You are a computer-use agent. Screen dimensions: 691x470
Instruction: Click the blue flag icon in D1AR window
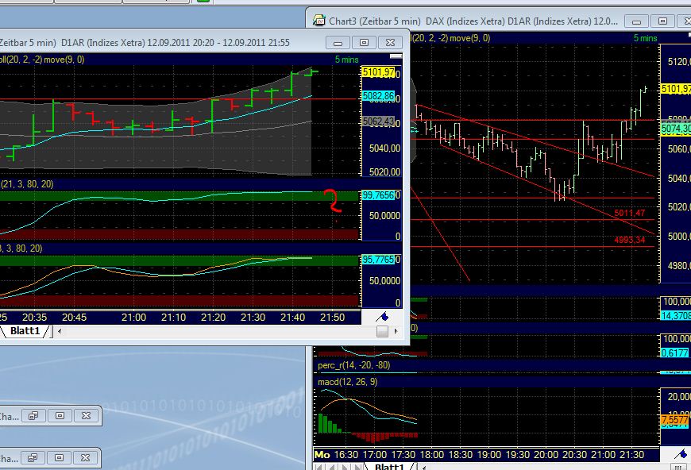tap(381, 316)
